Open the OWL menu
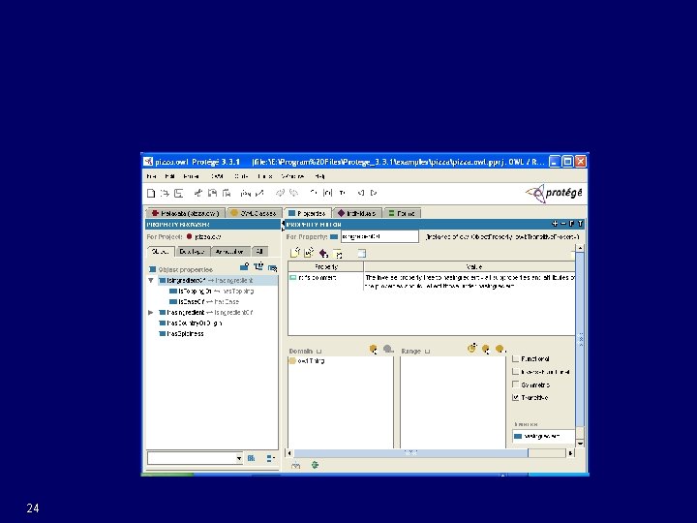The width and height of the screenshot is (697, 523). click(x=218, y=176)
